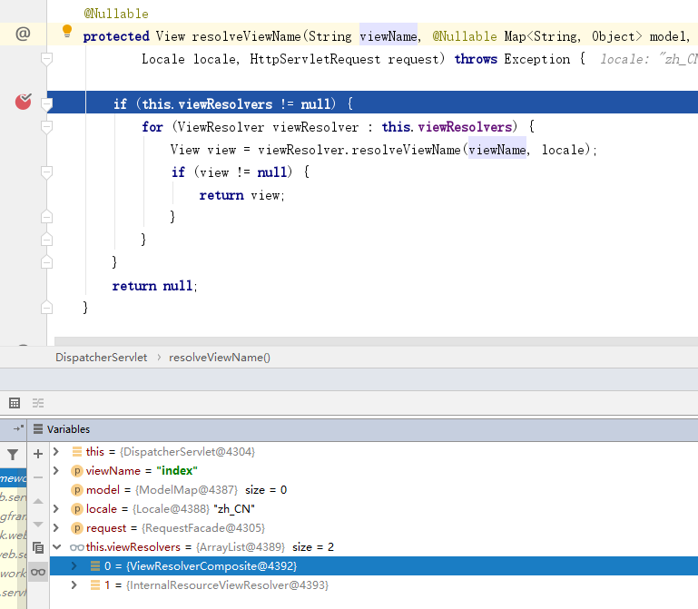Image resolution: width=698 pixels, height=609 pixels.
Task: Expand the 'this' DispatcherServlet variable
Action: (x=57, y=451)
